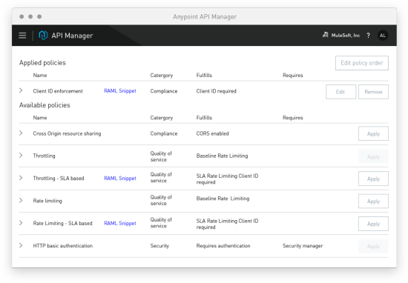Click the Available policies heading
The width and height of the screenshot is (408, 283).
(x=45, y=105)
